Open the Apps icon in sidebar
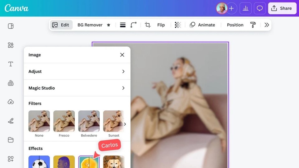 click(x=11, y=159)
